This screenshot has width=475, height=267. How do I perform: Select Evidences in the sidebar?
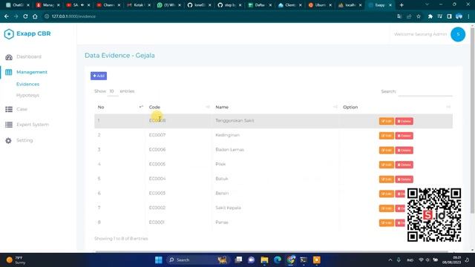coord(28,84)
